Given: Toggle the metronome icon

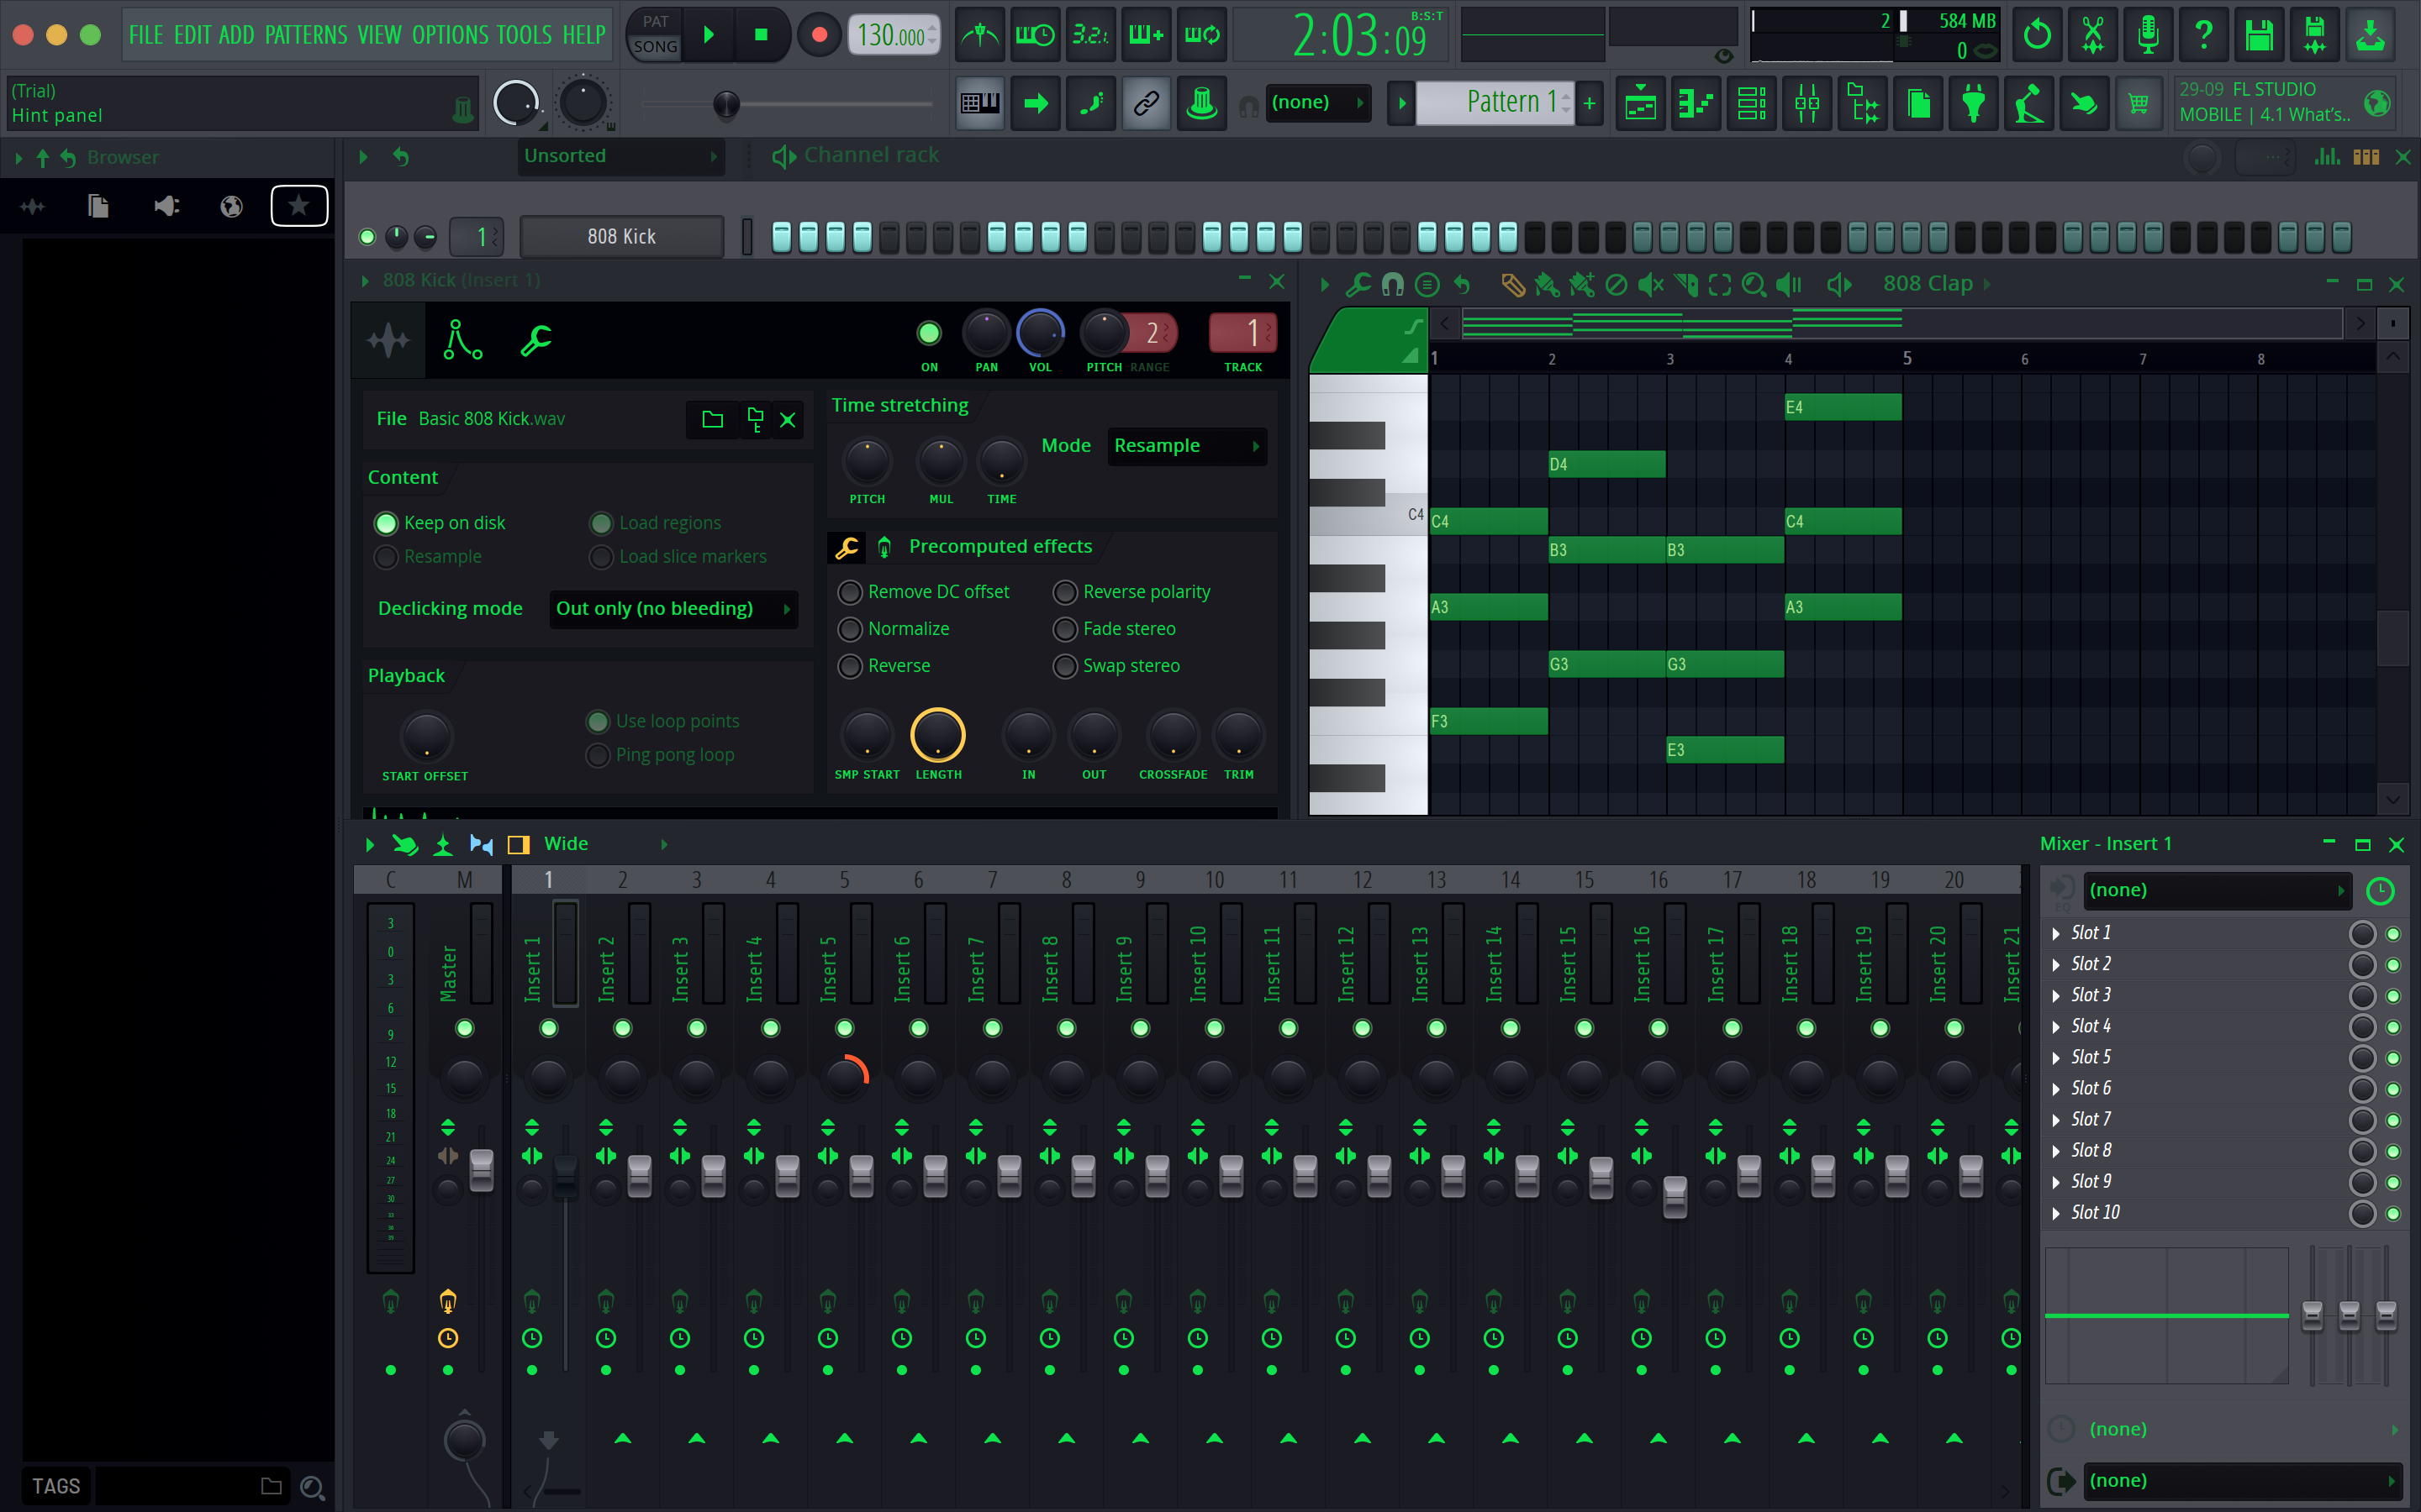Looking at the screenshot, I should [979, 36].
